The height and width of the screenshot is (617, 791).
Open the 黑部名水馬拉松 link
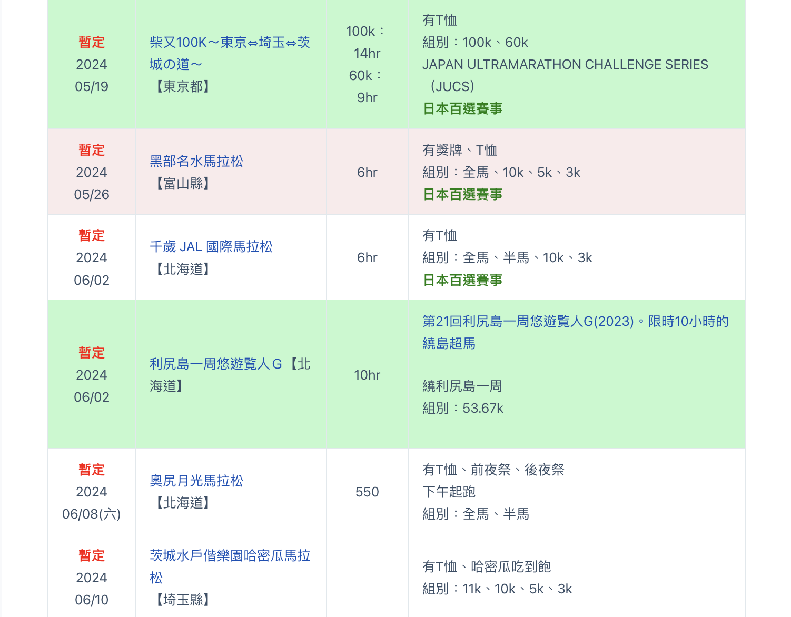(196, 161)
